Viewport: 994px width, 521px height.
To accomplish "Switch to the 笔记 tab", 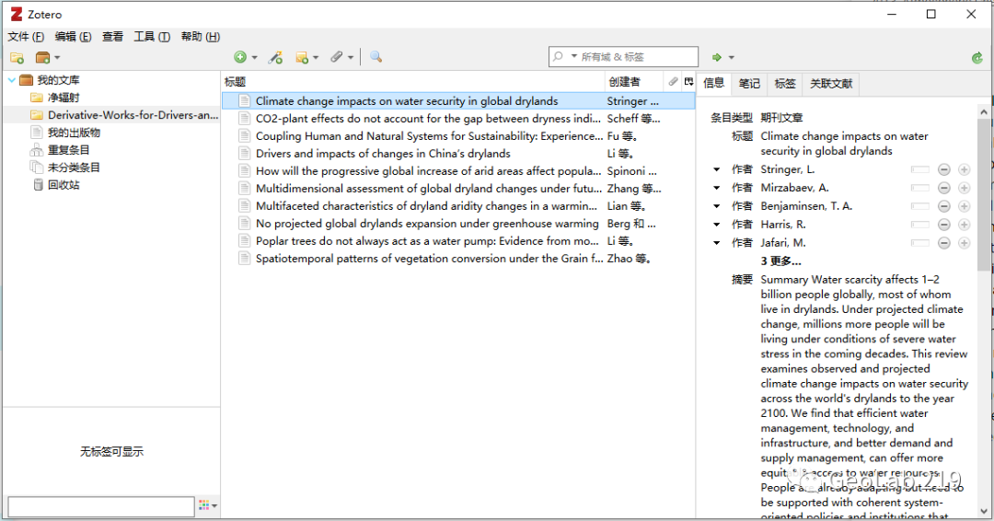I will 749,84.
